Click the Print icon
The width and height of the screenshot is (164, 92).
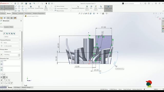pyautogui.click(x=30, y=3)
